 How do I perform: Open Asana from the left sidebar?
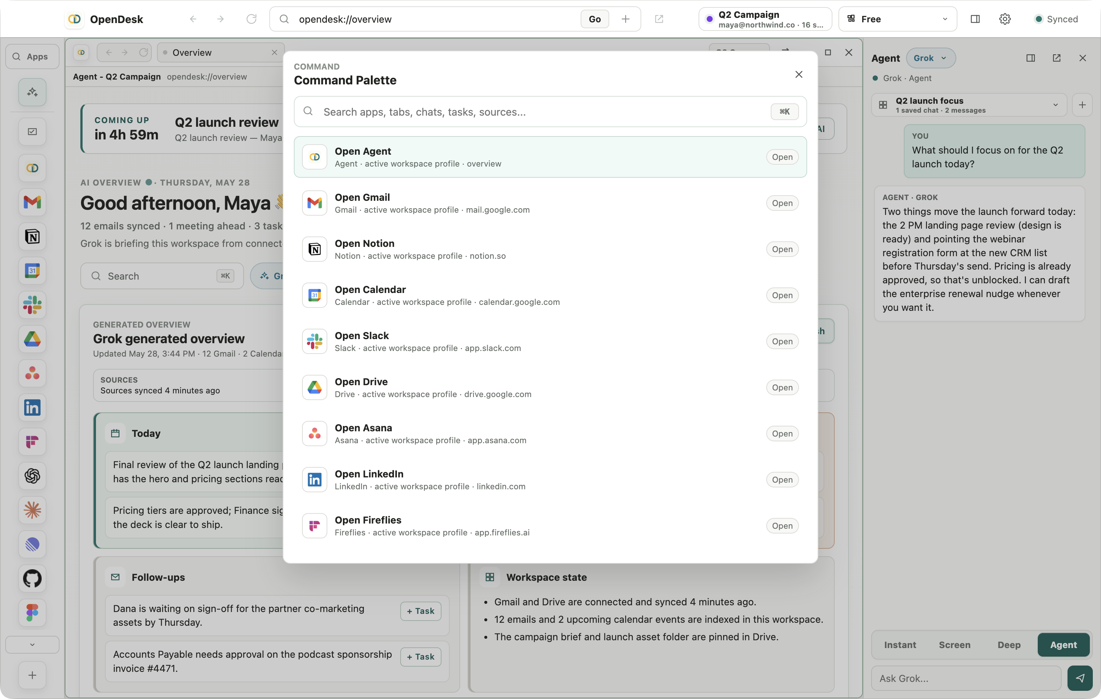pyautogui.click(x=32, y=373)
